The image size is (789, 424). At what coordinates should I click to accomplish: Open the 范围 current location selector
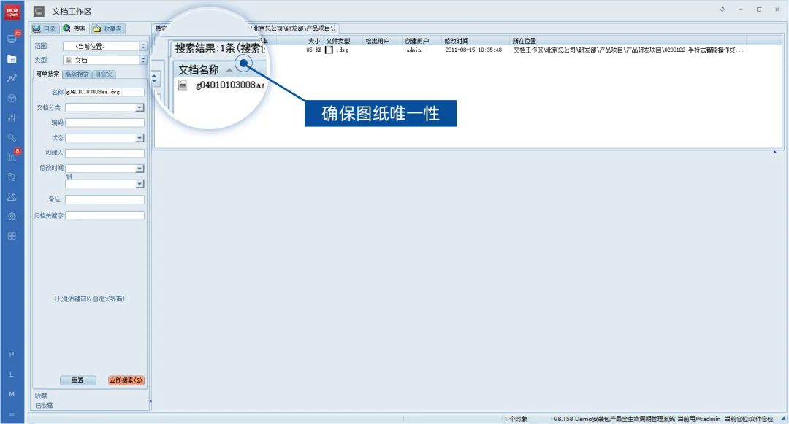104,46
